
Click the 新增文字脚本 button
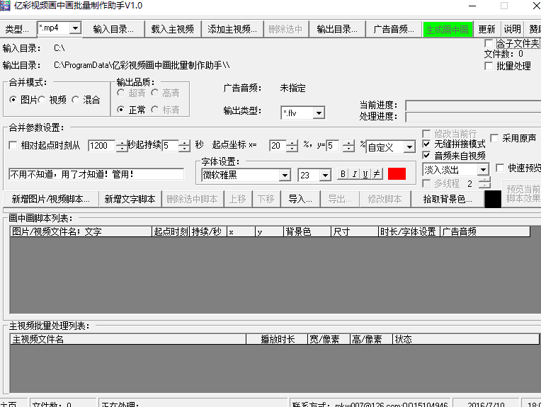[130, 199]
